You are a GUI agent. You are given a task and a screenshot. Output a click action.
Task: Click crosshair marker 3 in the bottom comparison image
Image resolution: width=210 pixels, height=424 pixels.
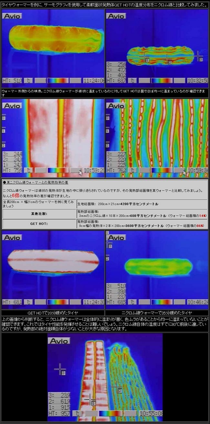(x=60, y=369)
